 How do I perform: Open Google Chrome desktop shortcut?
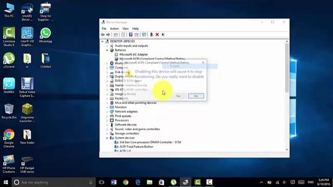(x=9, y=138)
